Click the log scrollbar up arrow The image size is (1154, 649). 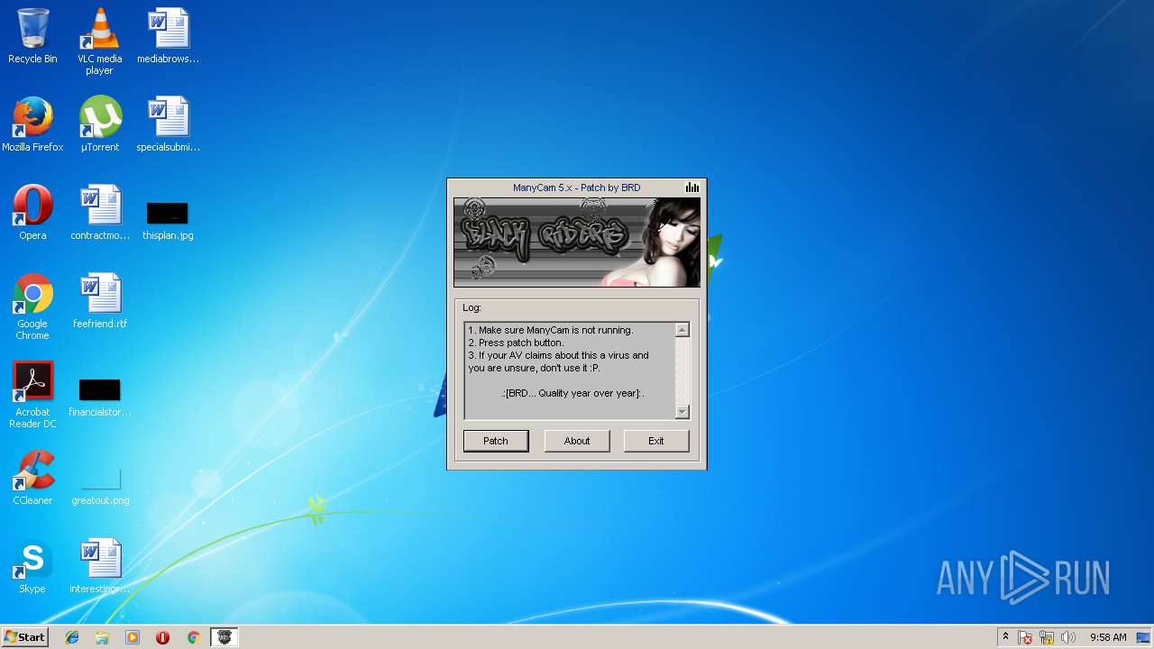coord(682,330)
